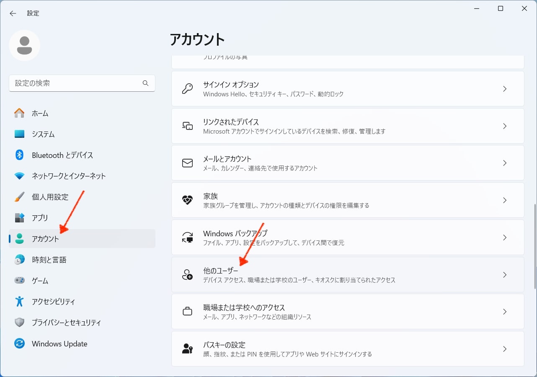Click the パスキーの設定 person-key icon
537x377 pixels.
coord(187,349)
